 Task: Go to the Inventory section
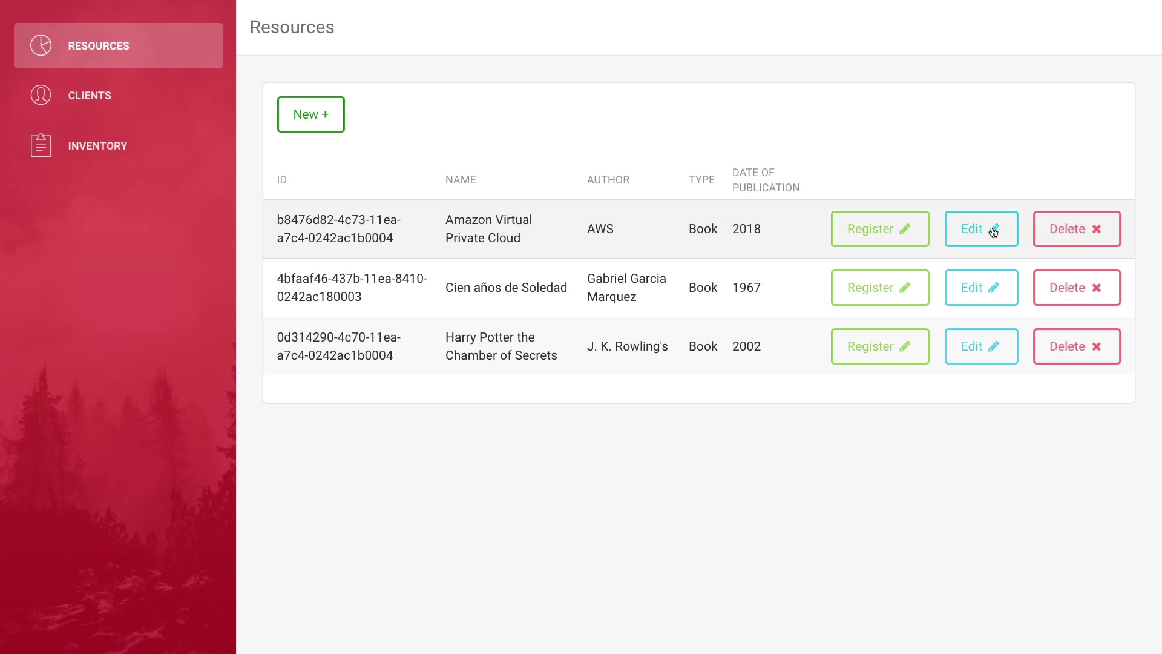point(97,146)
